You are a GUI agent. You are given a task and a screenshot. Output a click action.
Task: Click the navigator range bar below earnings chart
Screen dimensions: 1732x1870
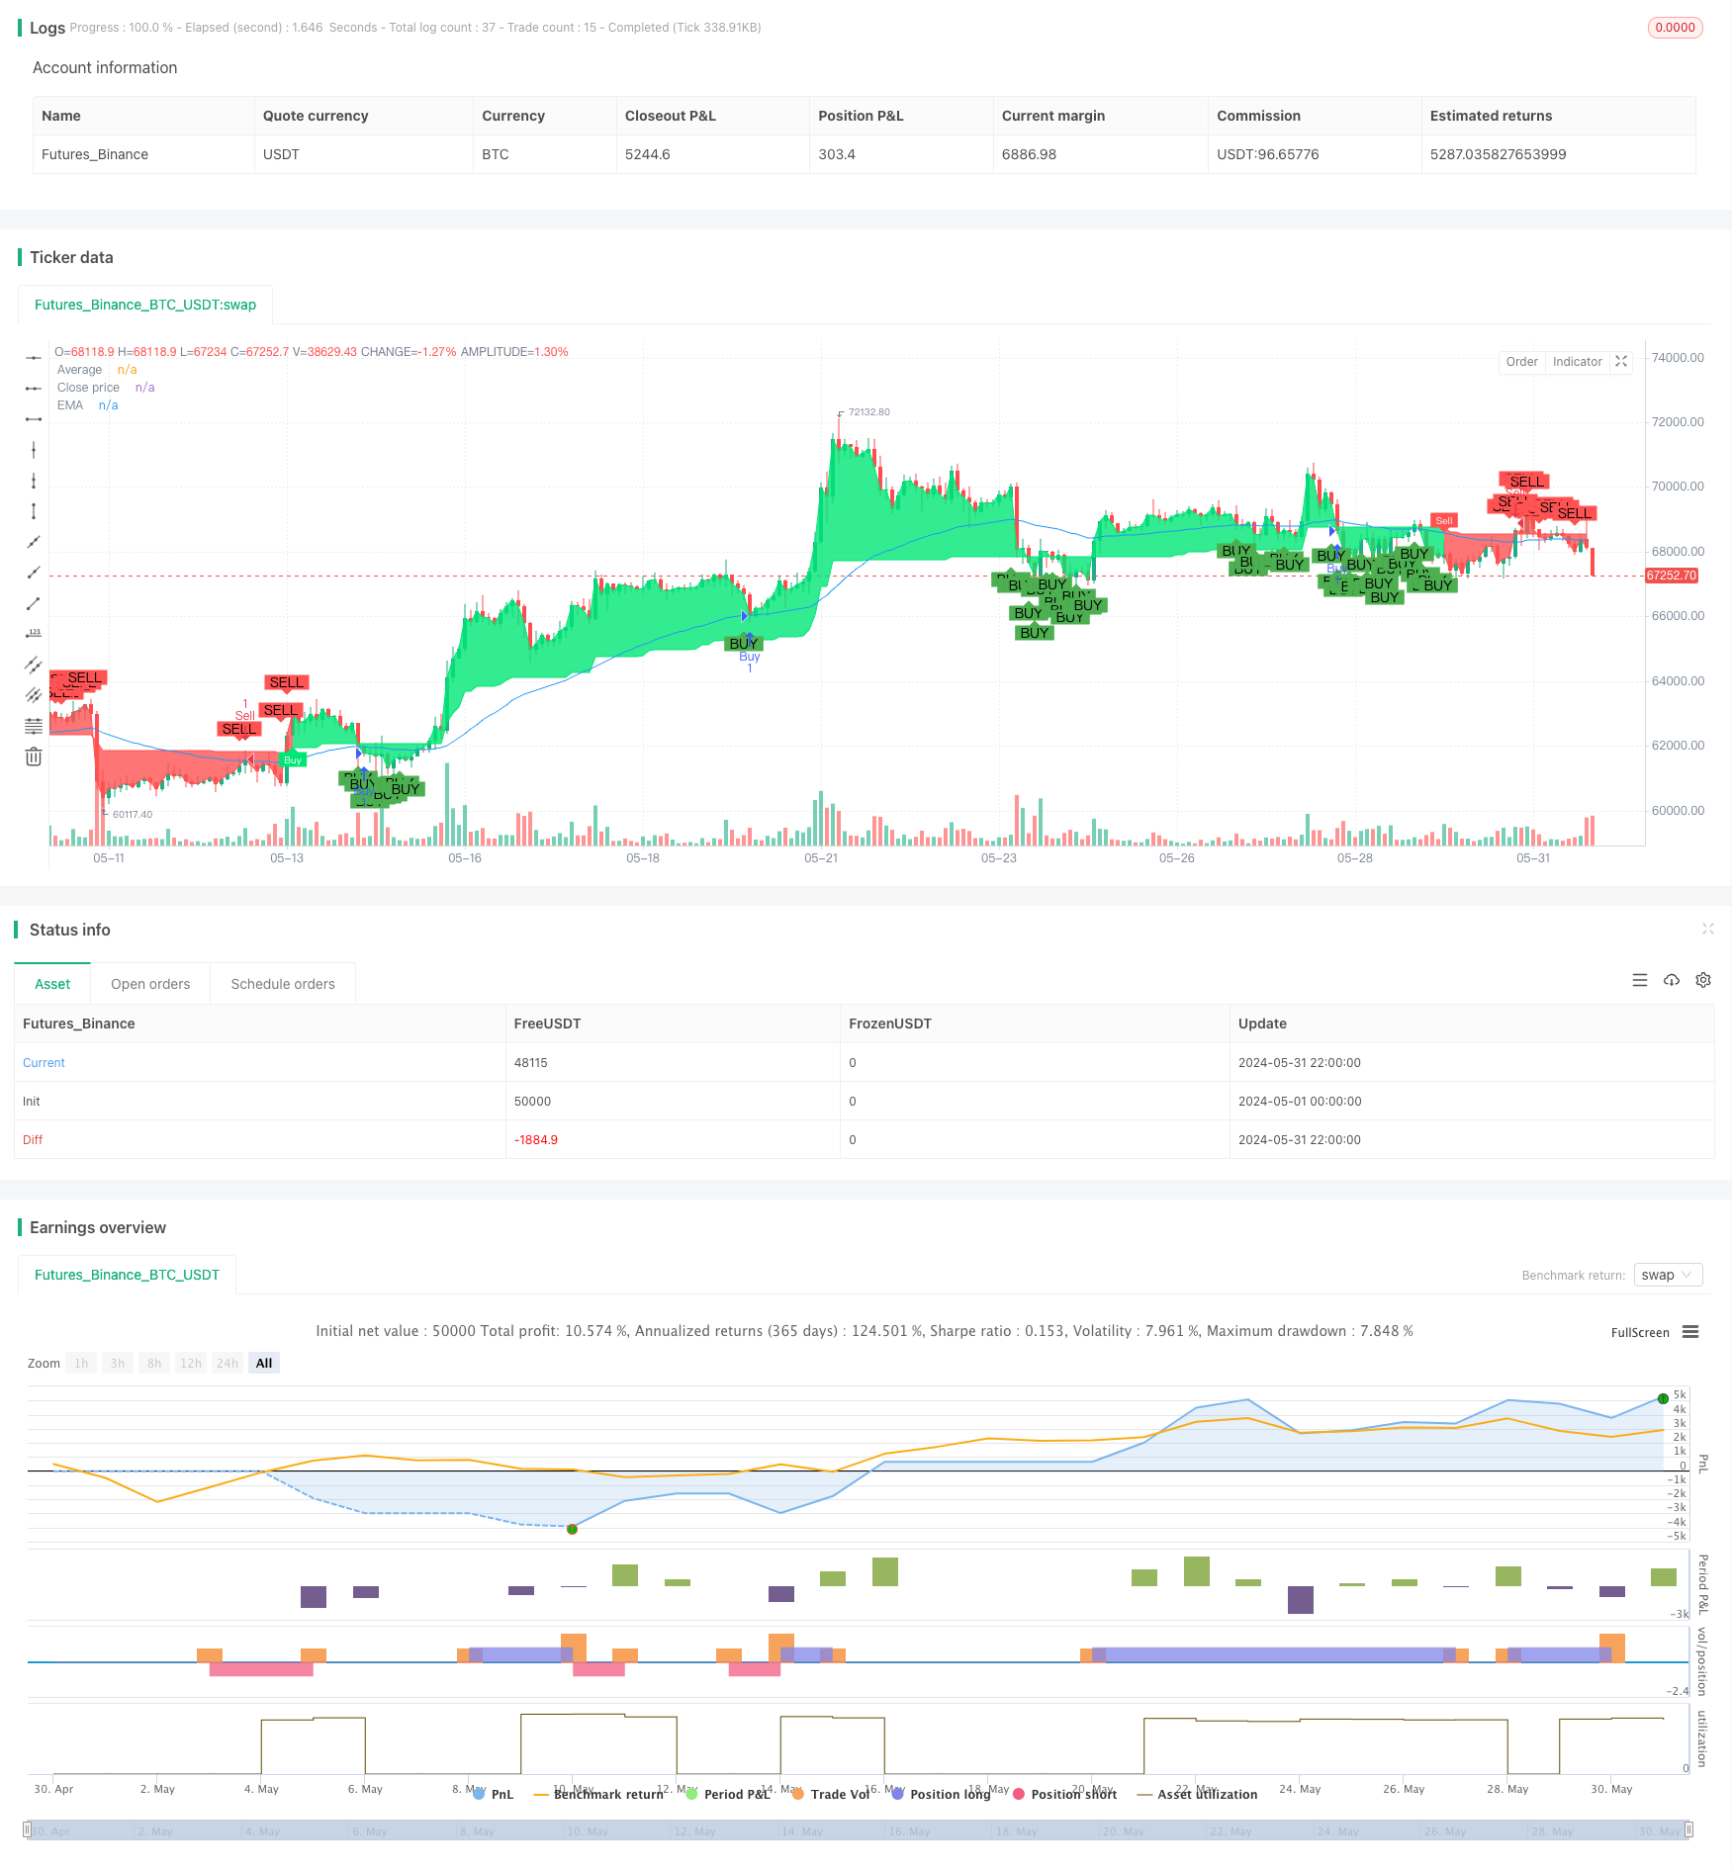(859, 1829)
